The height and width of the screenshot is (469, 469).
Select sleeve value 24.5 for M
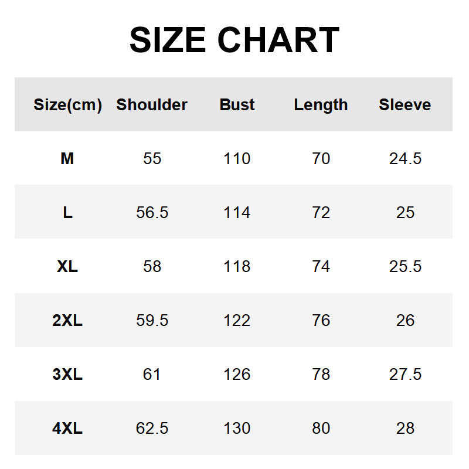coord(405,158)
